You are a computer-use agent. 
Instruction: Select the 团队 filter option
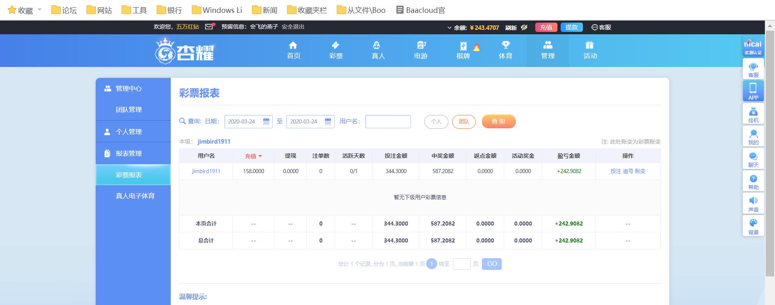[x=464, y=122]
